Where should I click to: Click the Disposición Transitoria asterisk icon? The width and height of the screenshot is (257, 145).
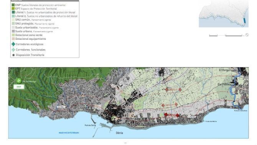[x=13, y=55]
